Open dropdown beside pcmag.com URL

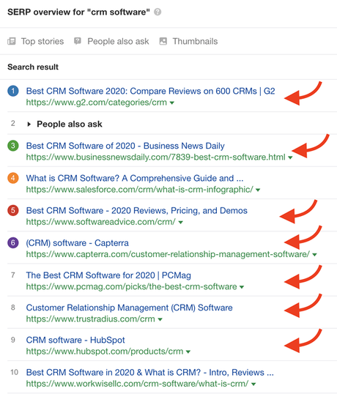(x=242, y=287)
